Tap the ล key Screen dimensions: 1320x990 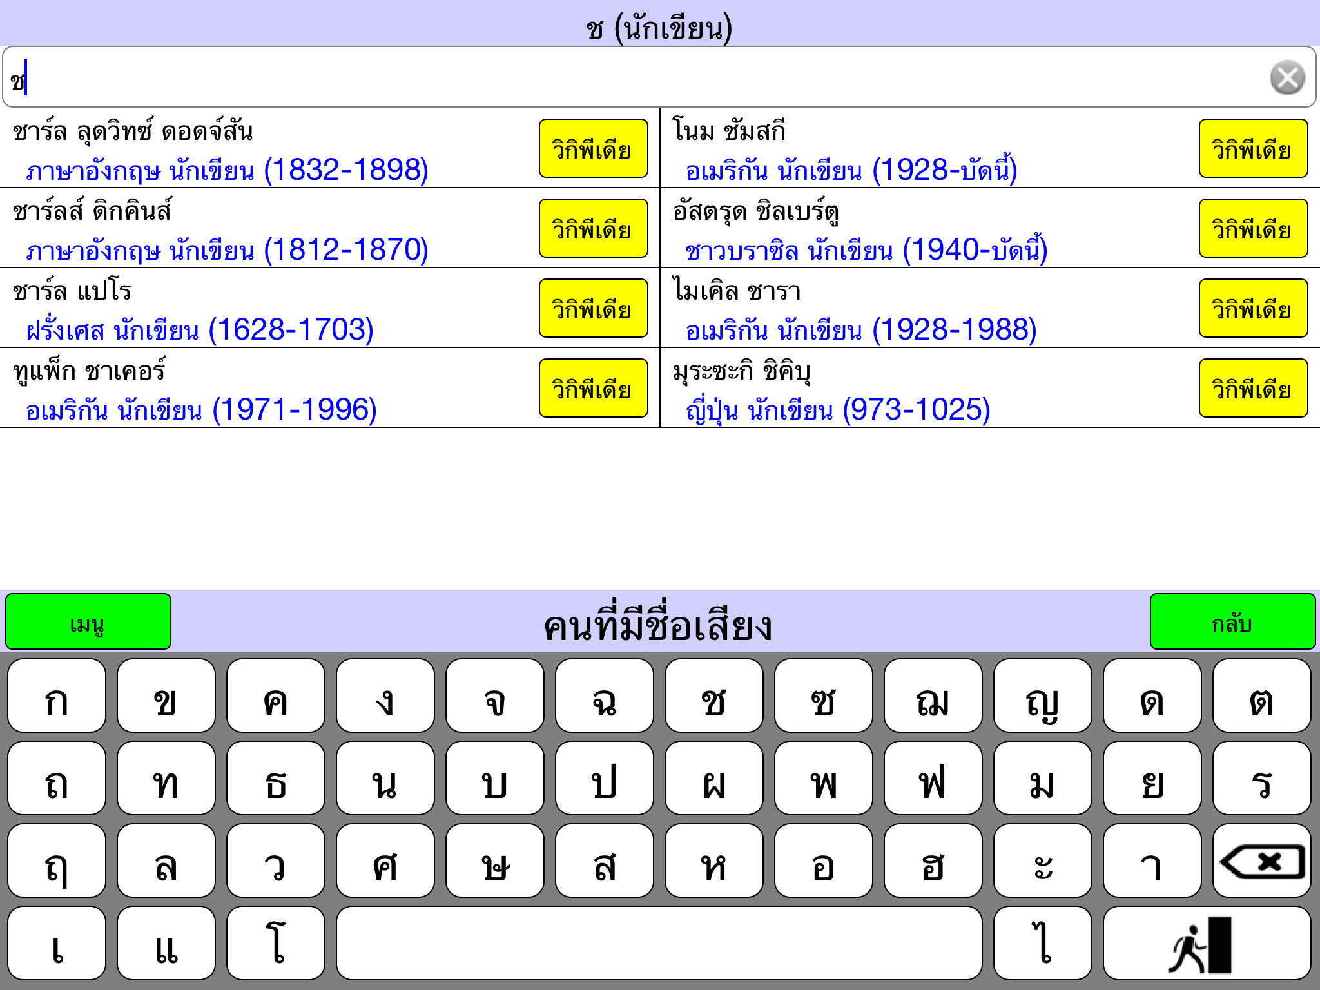(166, 860)
